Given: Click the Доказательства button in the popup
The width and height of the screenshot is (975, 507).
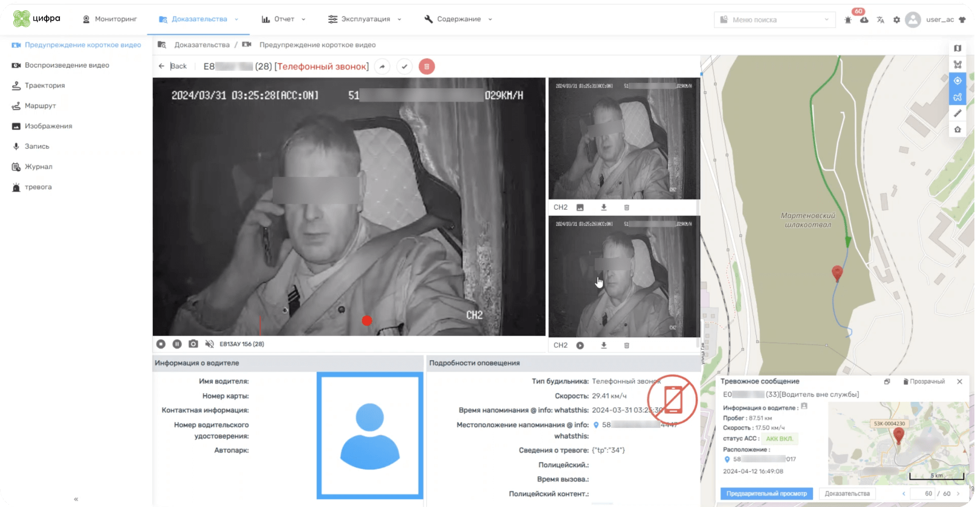Looking at the screenshot, I should click(847, 494).
